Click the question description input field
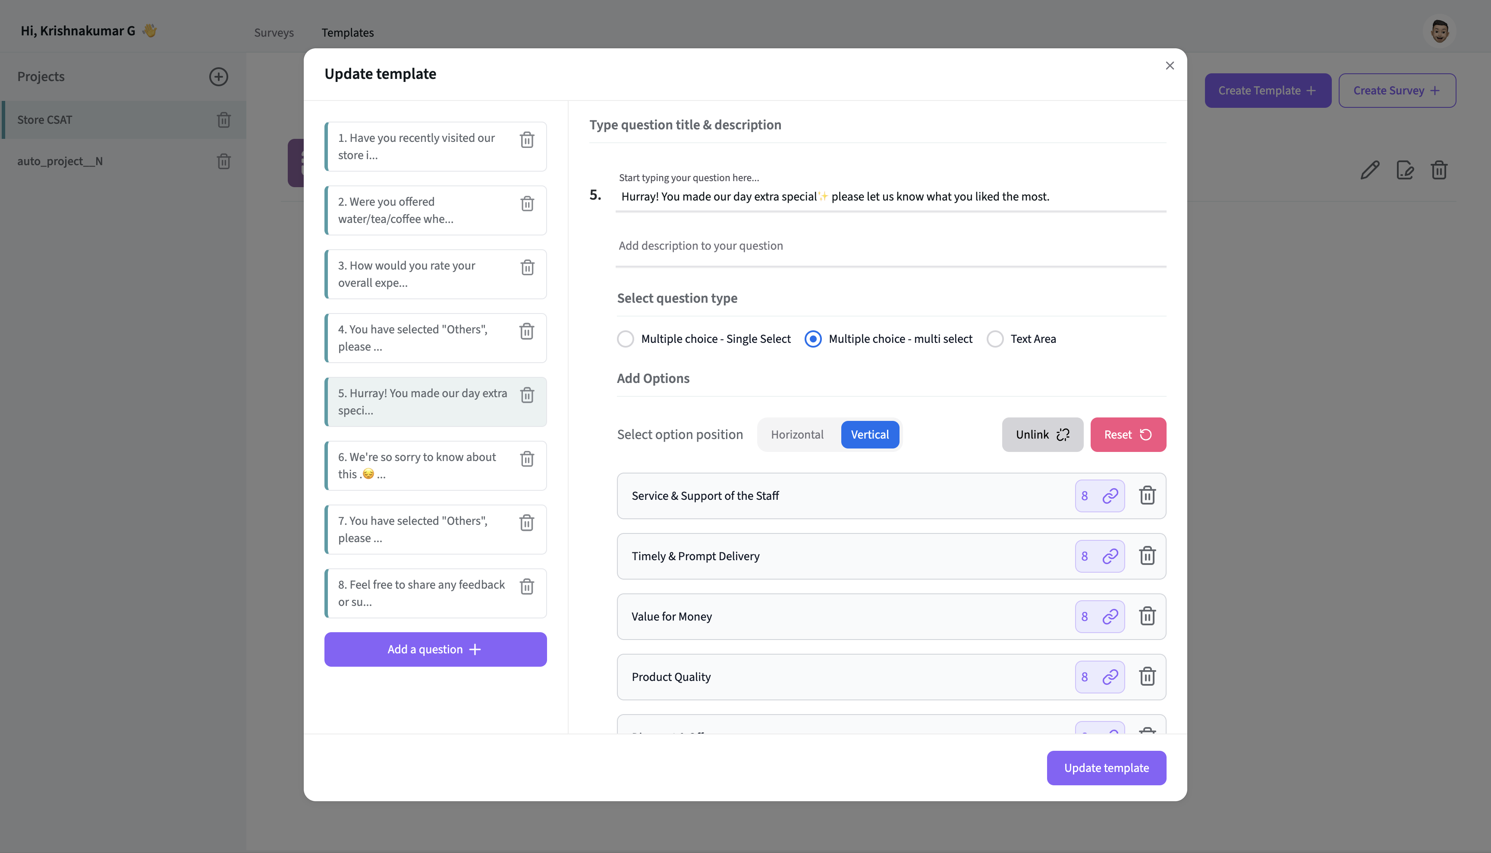The image size is (1491, 853). 890,246
